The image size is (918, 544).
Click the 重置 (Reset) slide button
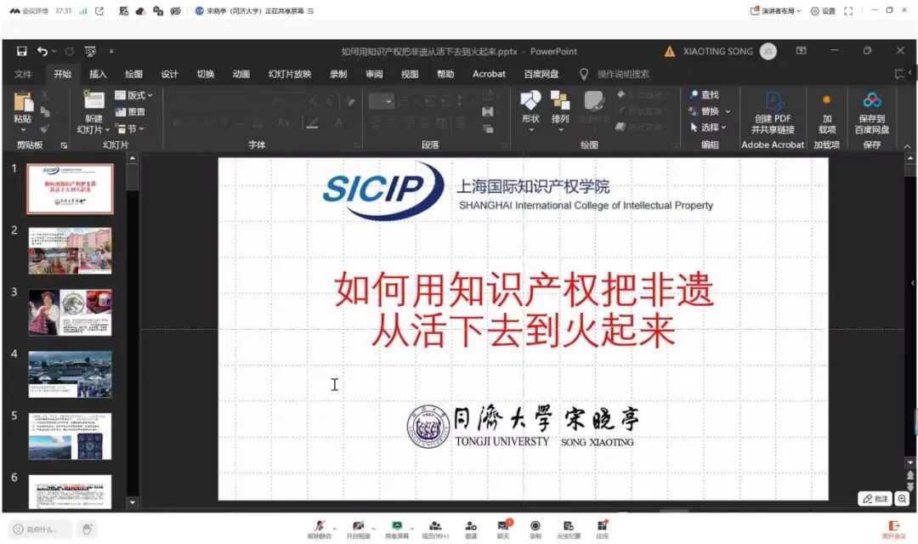[x=130, y=111]
